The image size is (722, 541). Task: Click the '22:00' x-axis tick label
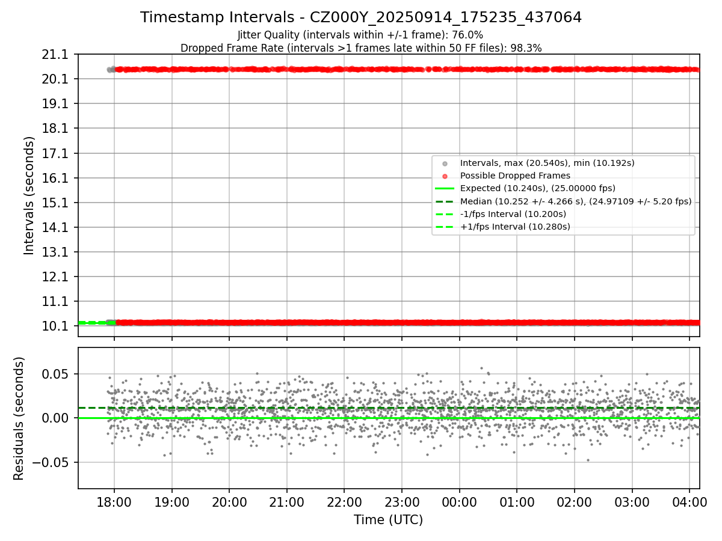[x=344, y=501]
